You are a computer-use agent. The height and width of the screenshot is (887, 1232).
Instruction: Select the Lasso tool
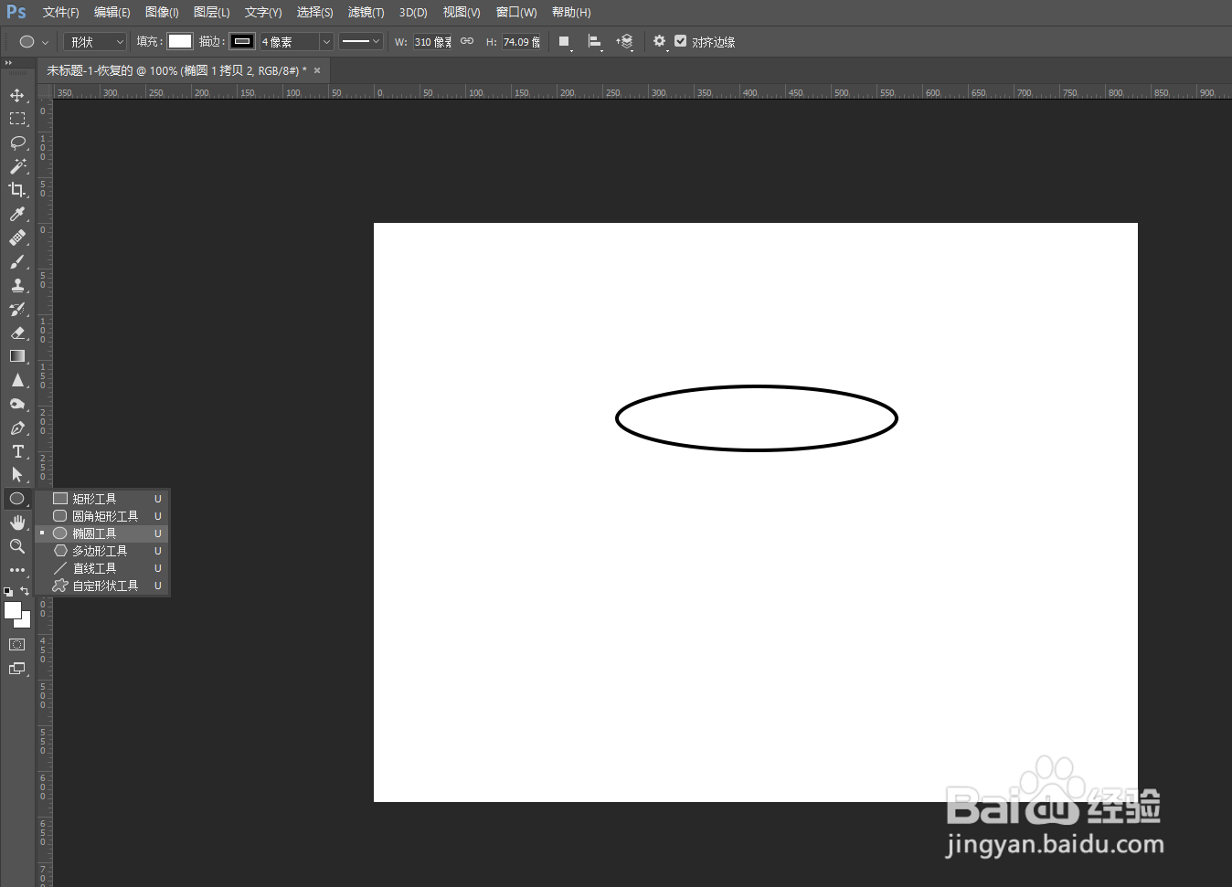click(x=17, y=143)
